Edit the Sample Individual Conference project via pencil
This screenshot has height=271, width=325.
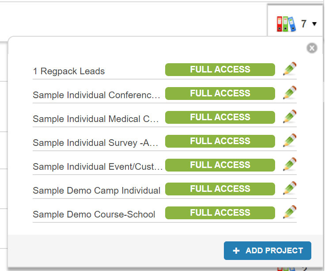(x=289, y=93)
